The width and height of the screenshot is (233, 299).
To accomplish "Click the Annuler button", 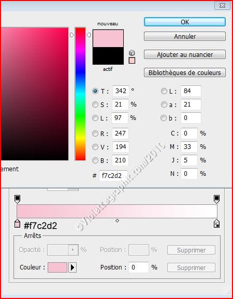I will tap(185, 36).
